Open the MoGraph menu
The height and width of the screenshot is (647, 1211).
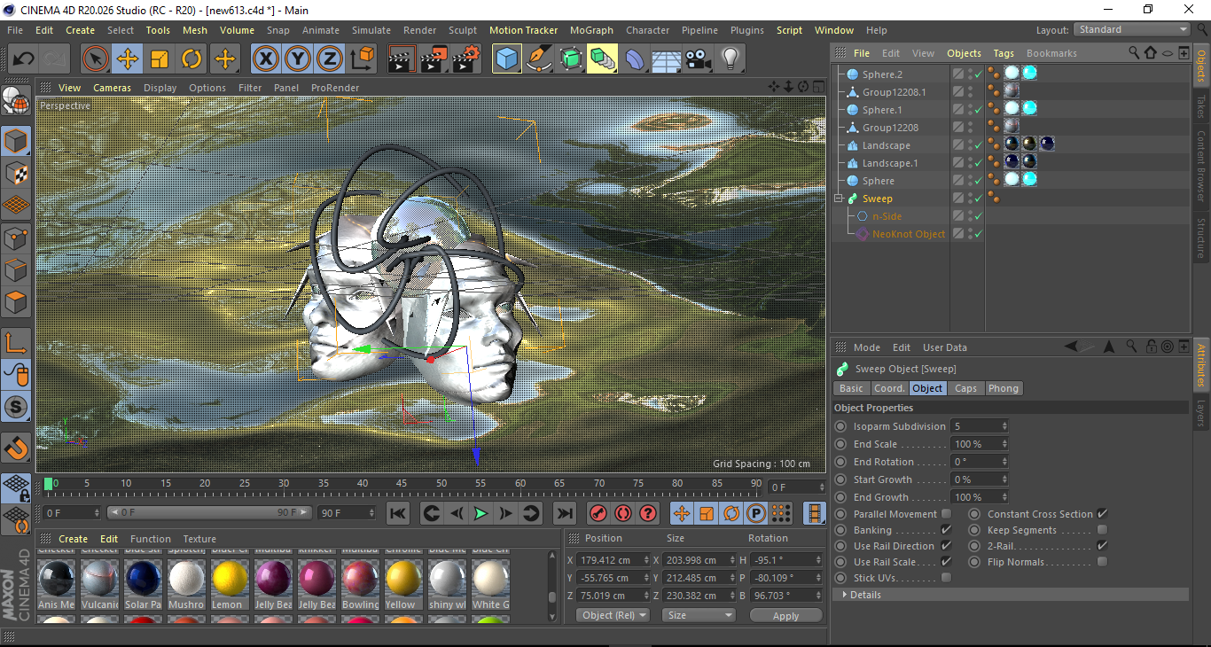591,30
